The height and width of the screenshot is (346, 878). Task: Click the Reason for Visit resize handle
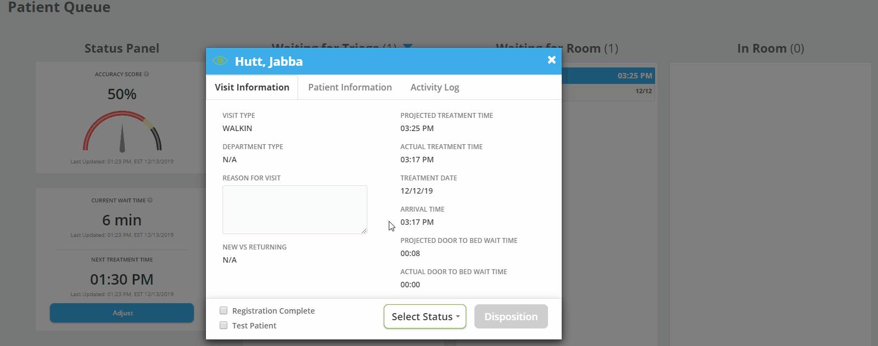coord(363,231)
